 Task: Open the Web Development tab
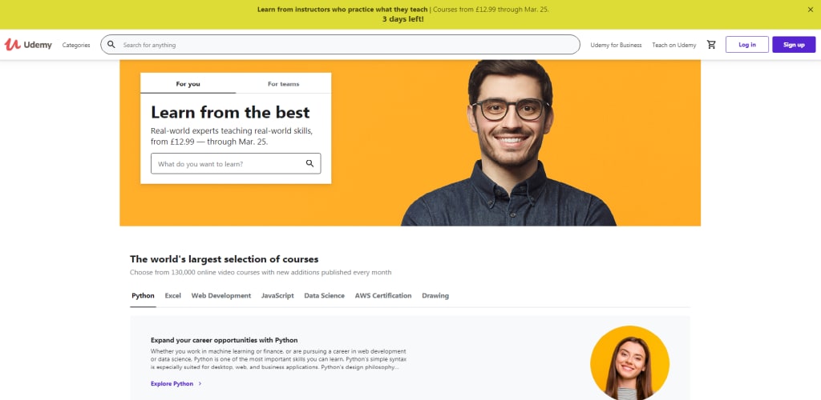221,295
